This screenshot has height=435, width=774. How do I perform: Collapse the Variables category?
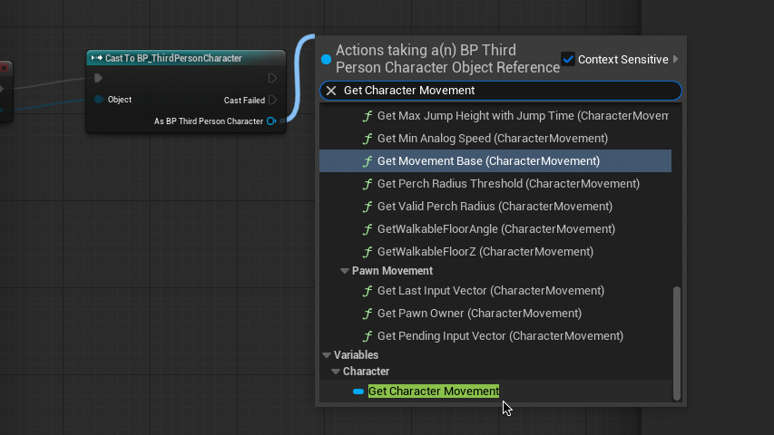[327, 355]
